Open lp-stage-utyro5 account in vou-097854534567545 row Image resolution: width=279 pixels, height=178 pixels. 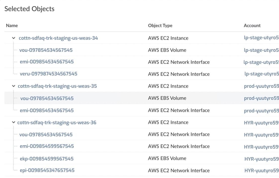tap(261, 50)
